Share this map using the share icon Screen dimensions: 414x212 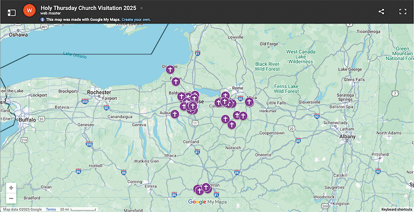click(x=381, y=12)
